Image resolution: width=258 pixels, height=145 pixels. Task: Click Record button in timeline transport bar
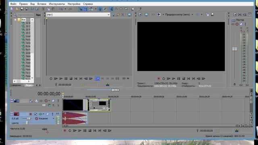(64, 130)
